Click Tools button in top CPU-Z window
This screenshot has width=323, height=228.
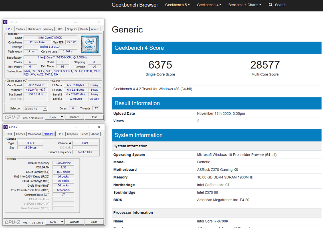pos(52,117)
